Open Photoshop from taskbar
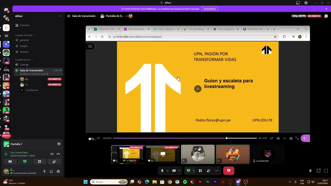Viewport: 331px width, 186px height. click(x=208, y=182)
